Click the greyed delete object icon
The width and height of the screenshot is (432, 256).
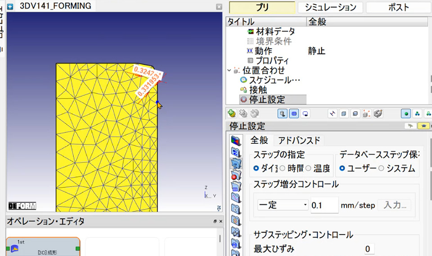(243, 113)
